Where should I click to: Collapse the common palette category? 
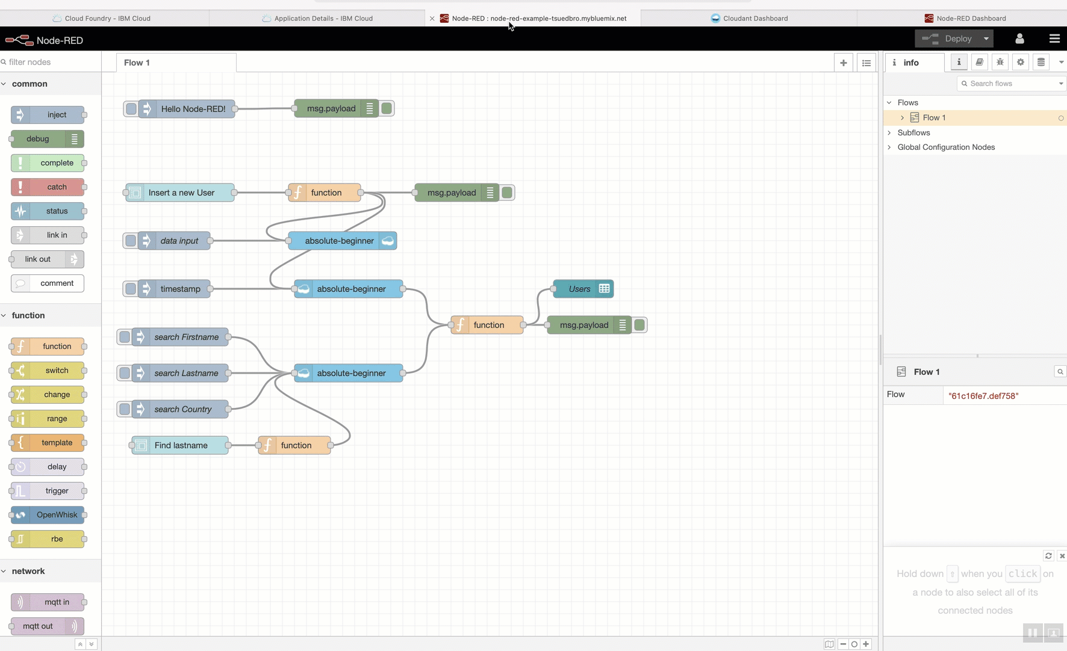point(4,84)
